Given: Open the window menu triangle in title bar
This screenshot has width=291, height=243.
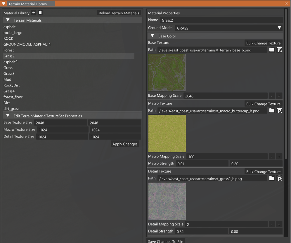Looking at the screenshot, I should tap(4, 4).
